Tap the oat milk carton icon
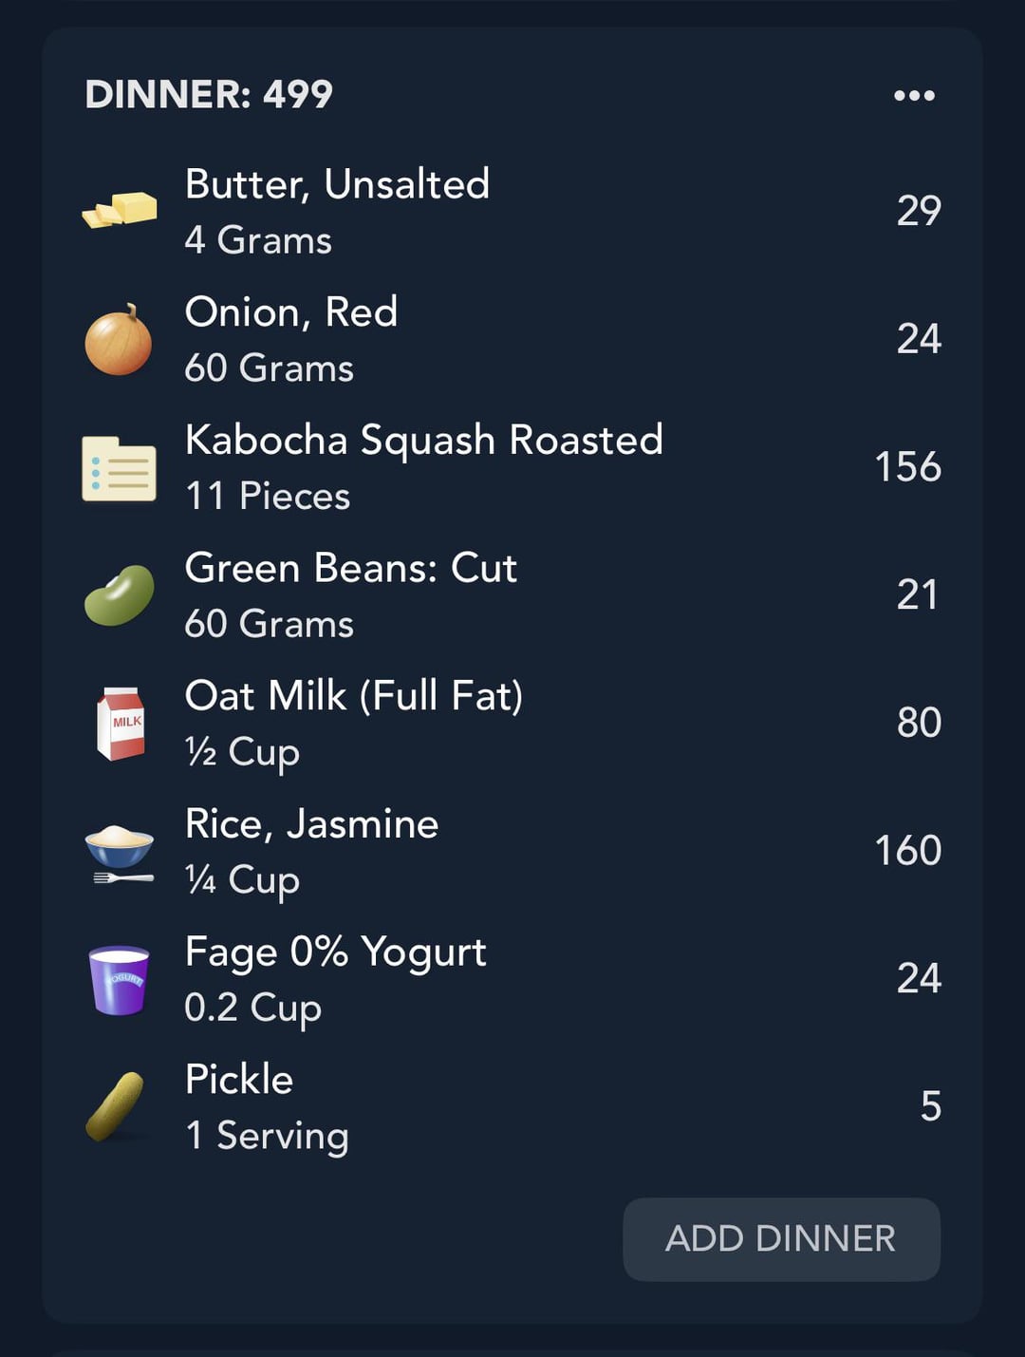This screenshot has height=1357, width=1025. (121, 724)
